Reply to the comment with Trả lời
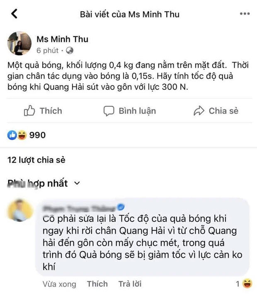 click(130, 284)
